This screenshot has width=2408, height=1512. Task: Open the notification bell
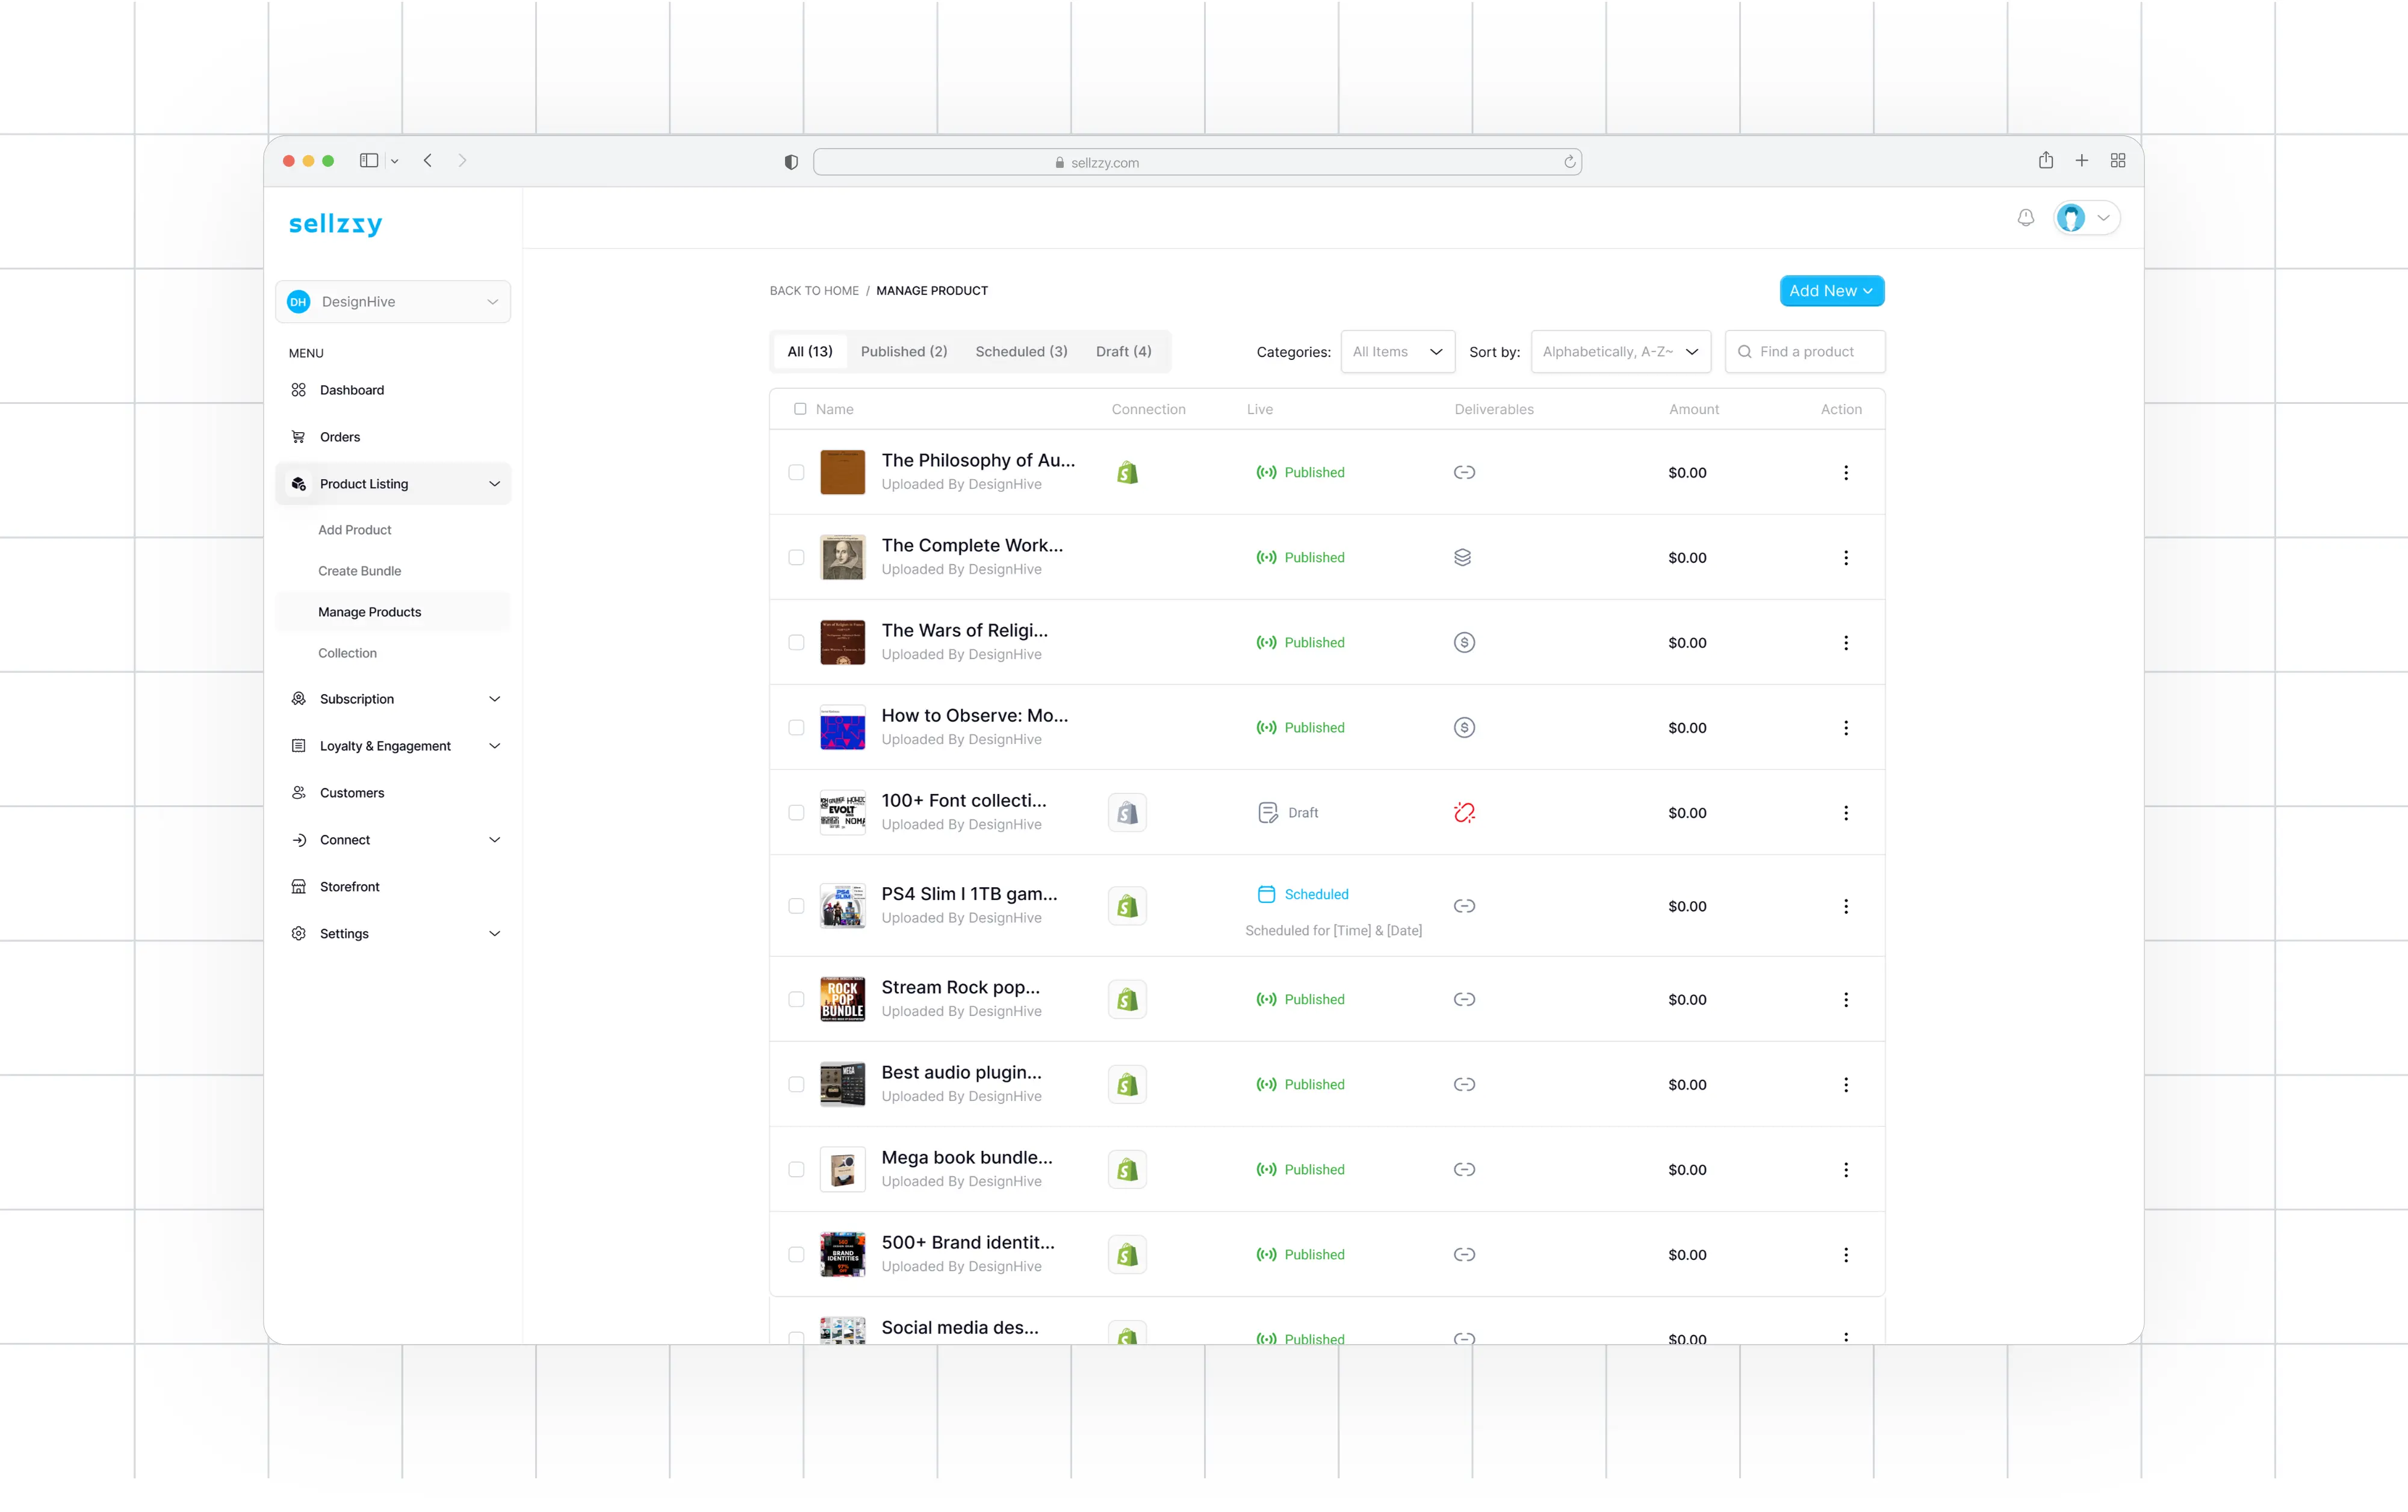(2026, 217)
